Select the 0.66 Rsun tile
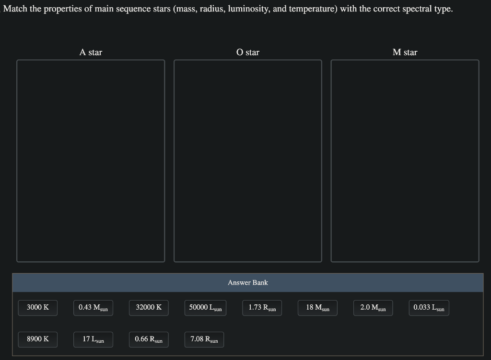The image size is (491, 360). pos(149,339)
